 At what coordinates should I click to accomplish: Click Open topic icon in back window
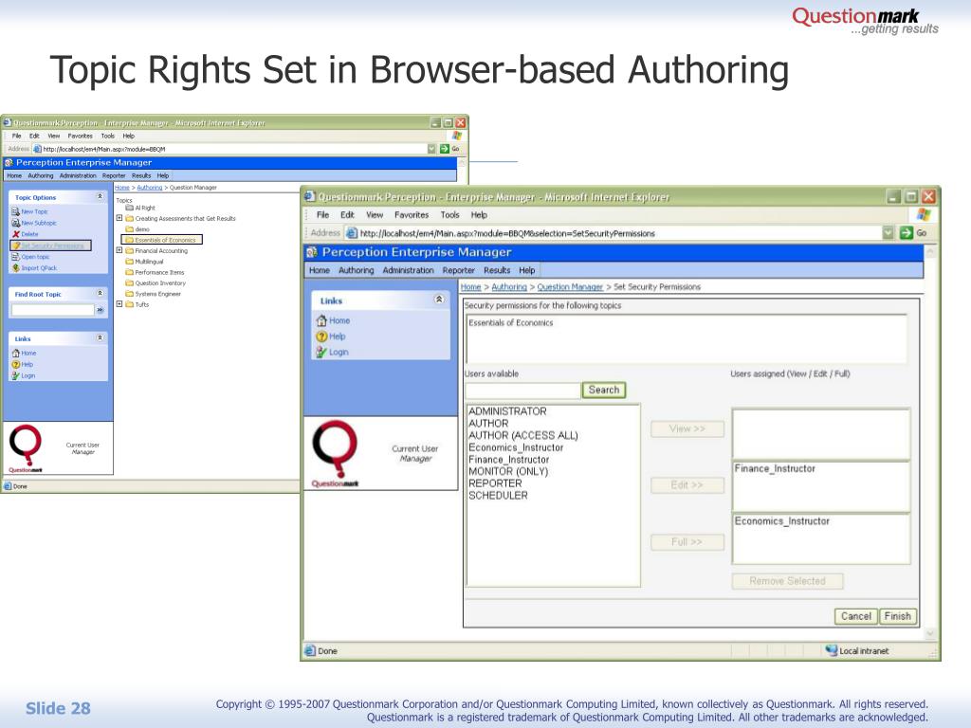pos(15,256)
